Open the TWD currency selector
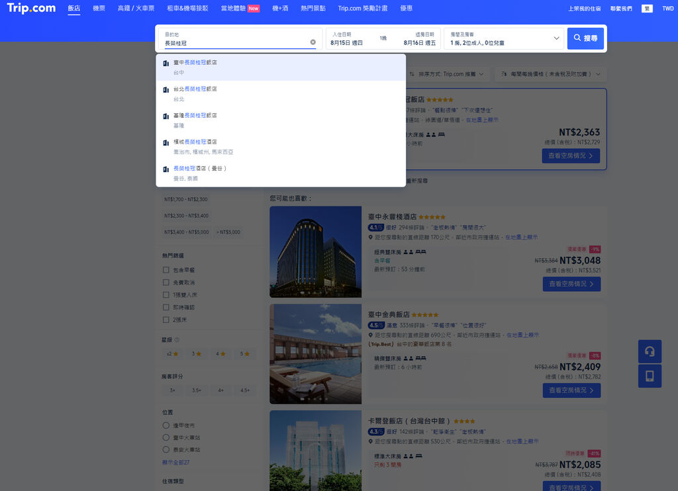The width and height of the screenshot is (678, 491). pyautogui.click(x=667, y=8)
